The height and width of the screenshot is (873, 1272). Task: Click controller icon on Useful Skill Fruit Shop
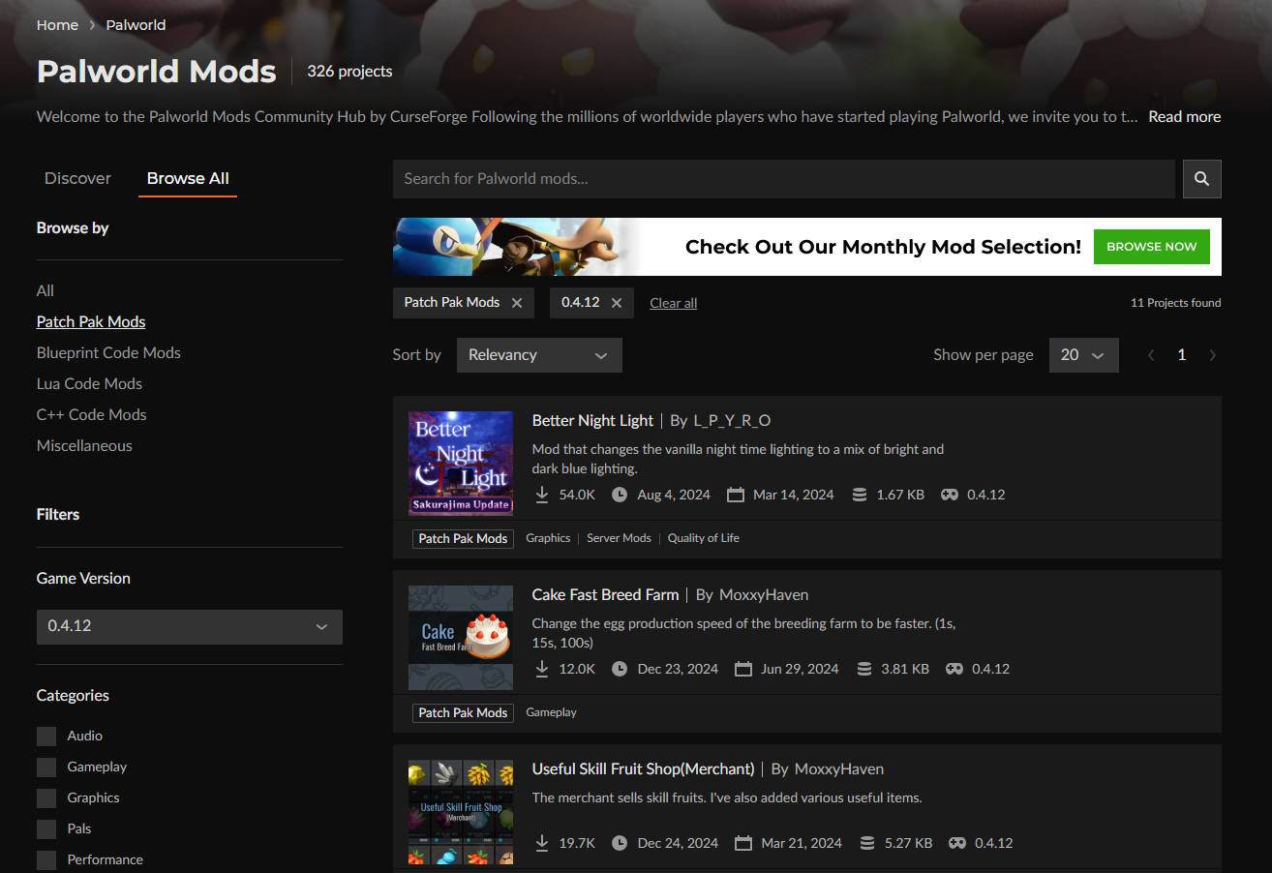[957, 843]
